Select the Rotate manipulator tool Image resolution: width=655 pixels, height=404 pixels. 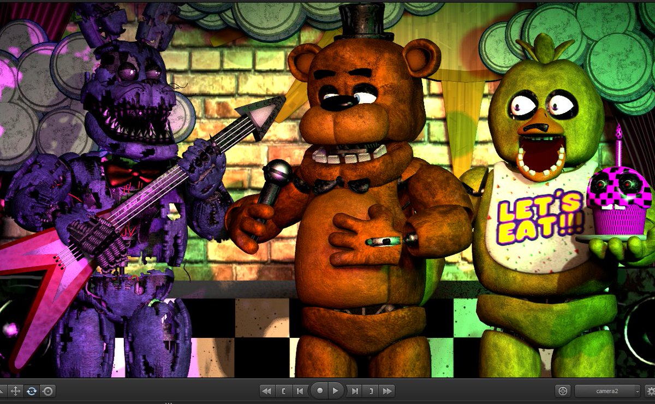(x=32, y=391)
